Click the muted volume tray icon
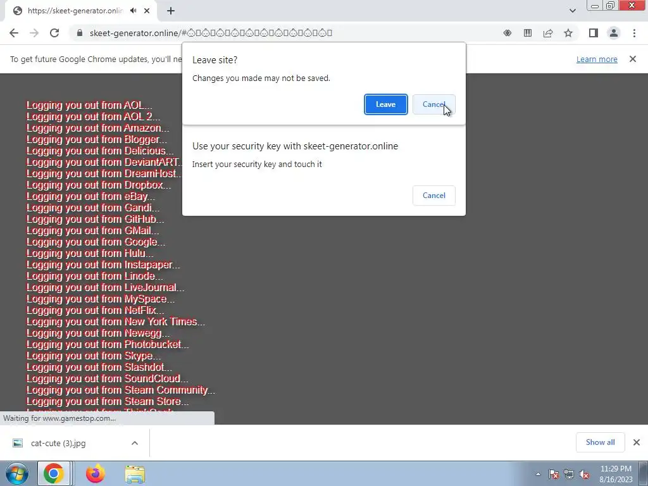Image resolution: width=648 pixels, height=486 pixels. point(584,475)
